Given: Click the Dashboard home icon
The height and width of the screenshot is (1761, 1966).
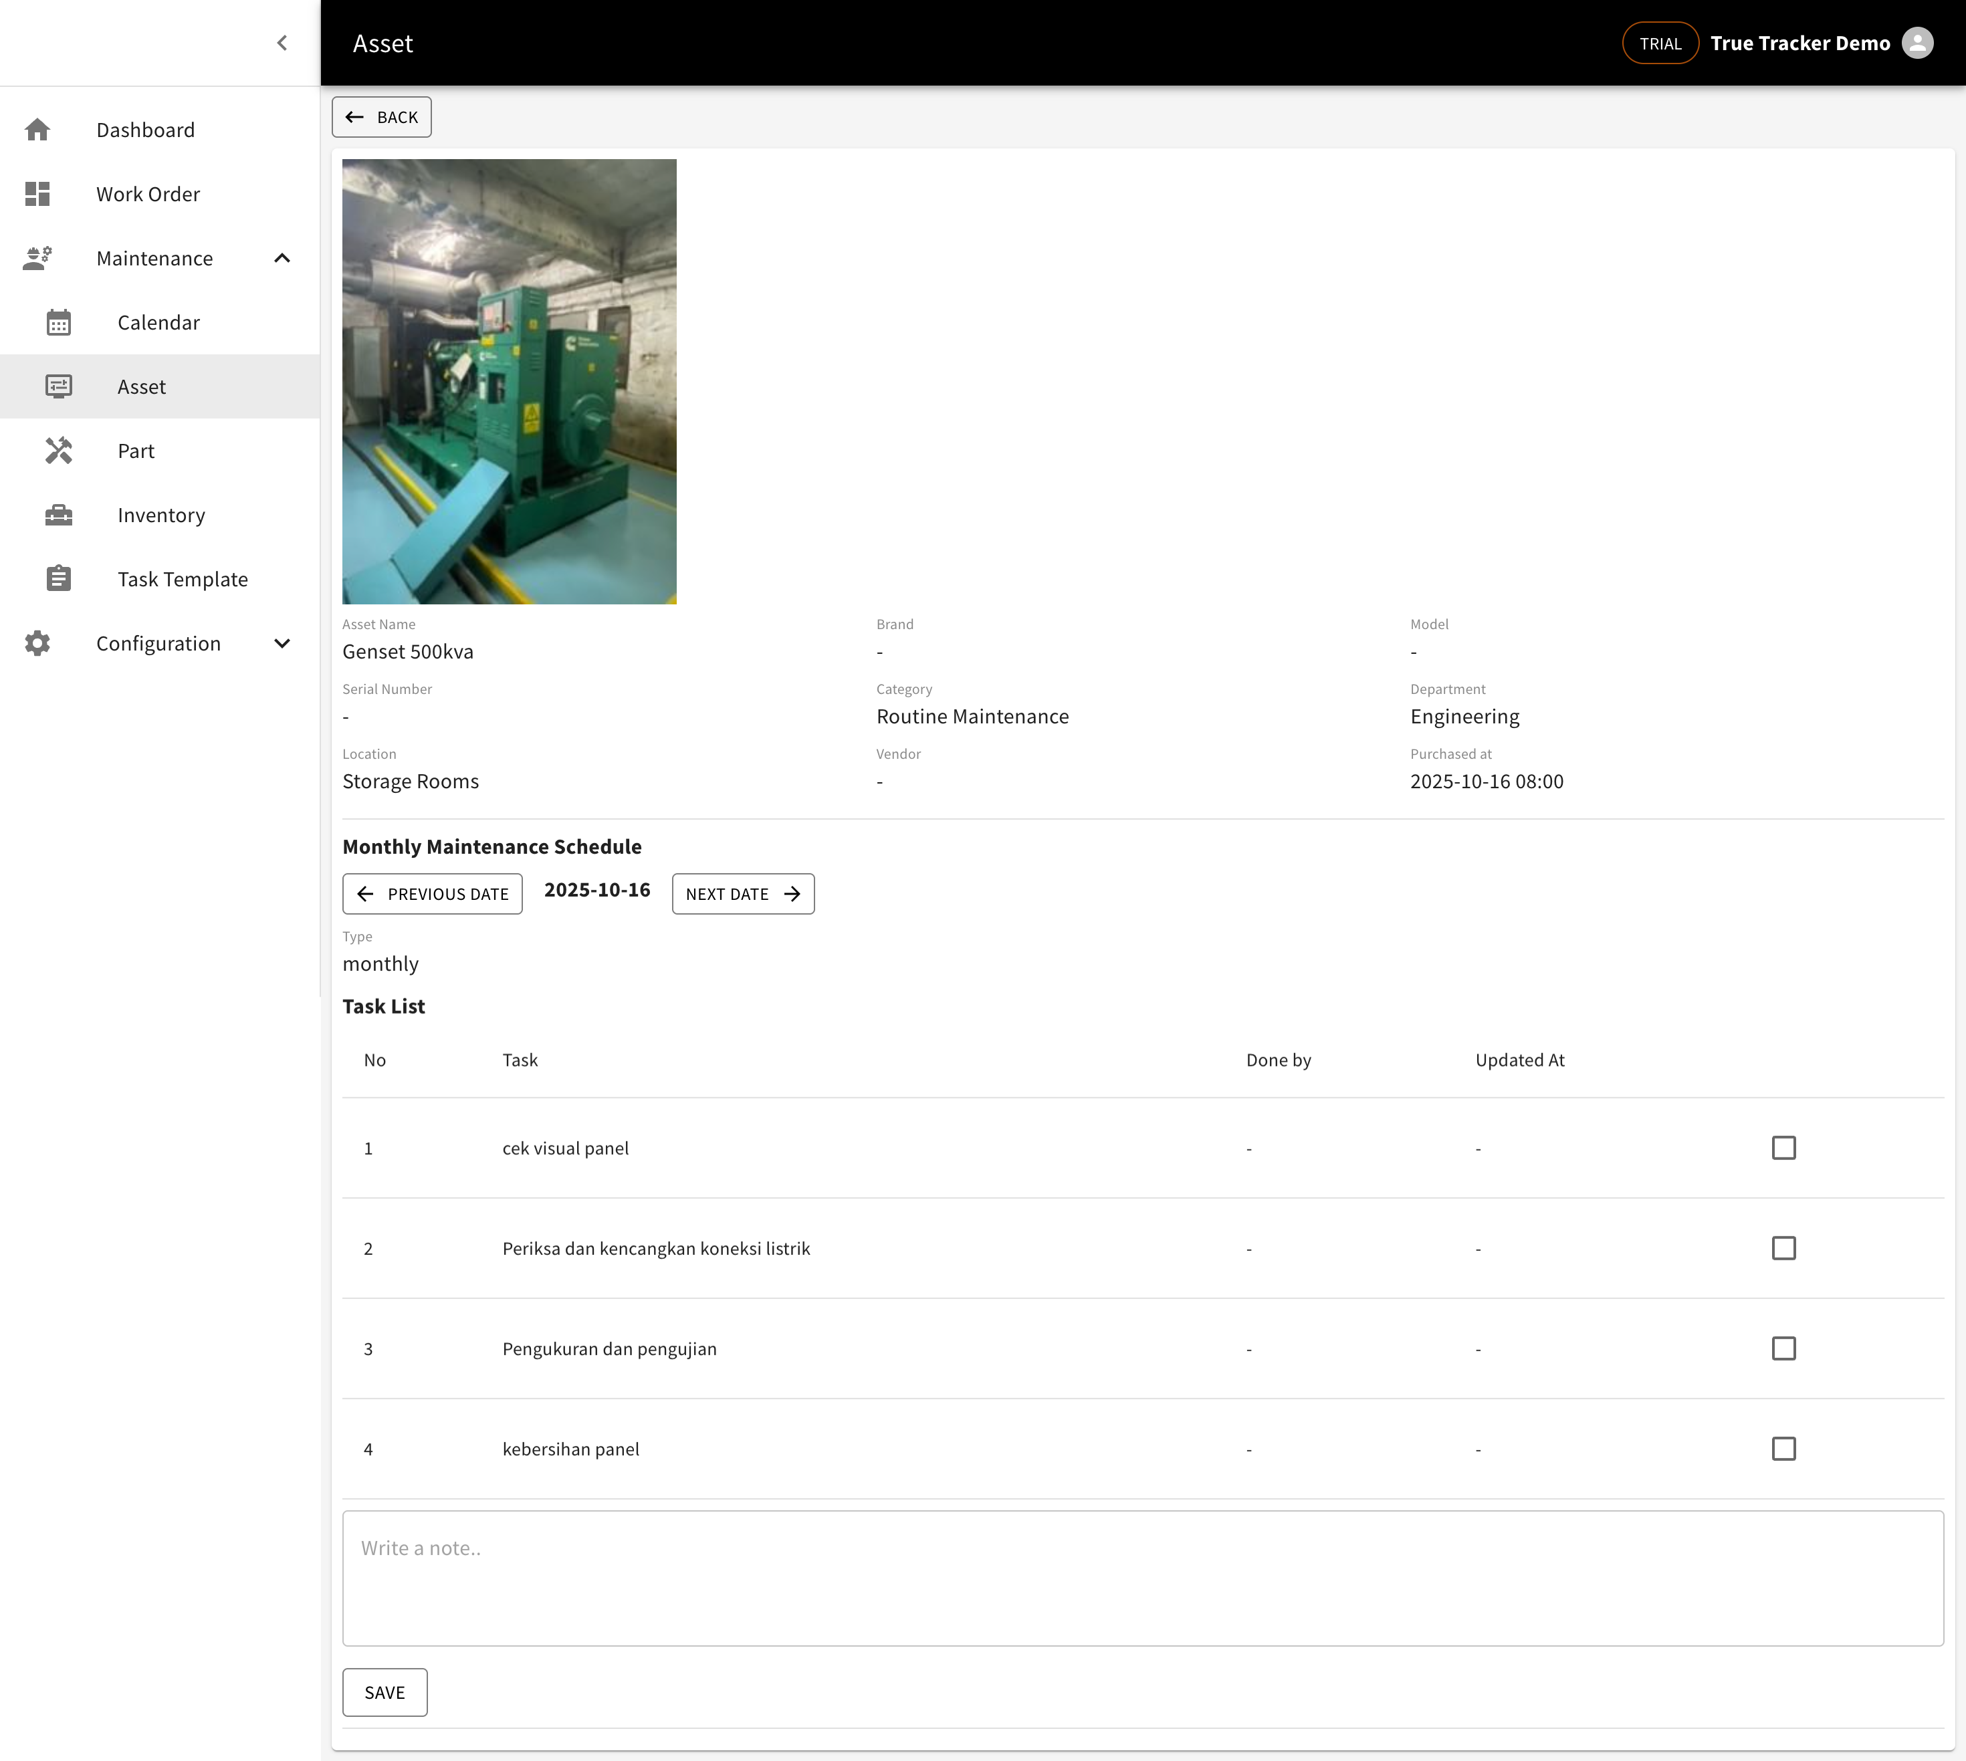Looking at the screenshot, I should 37,130.
